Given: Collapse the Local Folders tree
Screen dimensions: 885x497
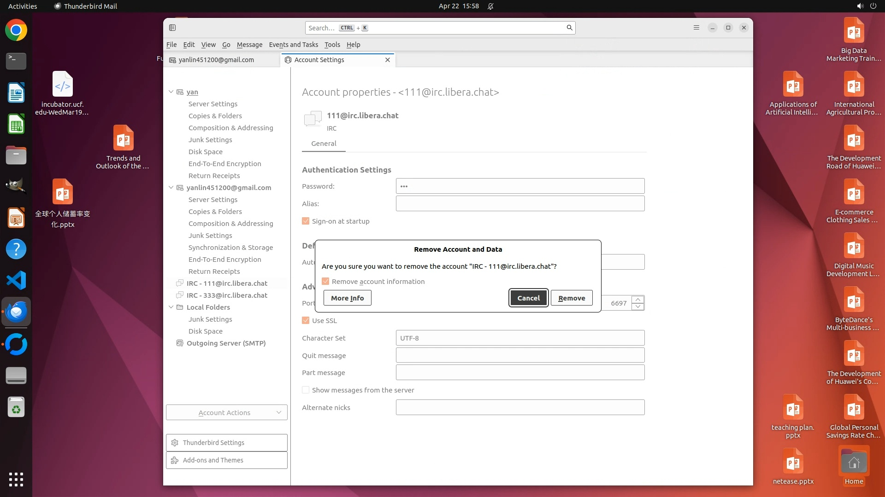Looking at the screenshot, I should click(x=171, y=307).
